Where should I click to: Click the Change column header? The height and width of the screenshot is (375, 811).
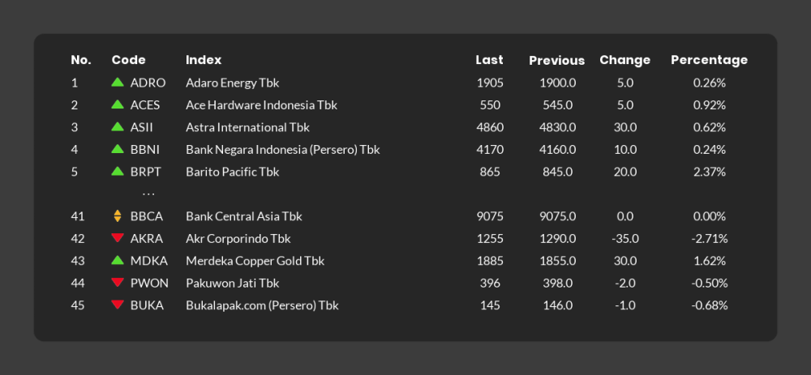[x=624, y=60]
